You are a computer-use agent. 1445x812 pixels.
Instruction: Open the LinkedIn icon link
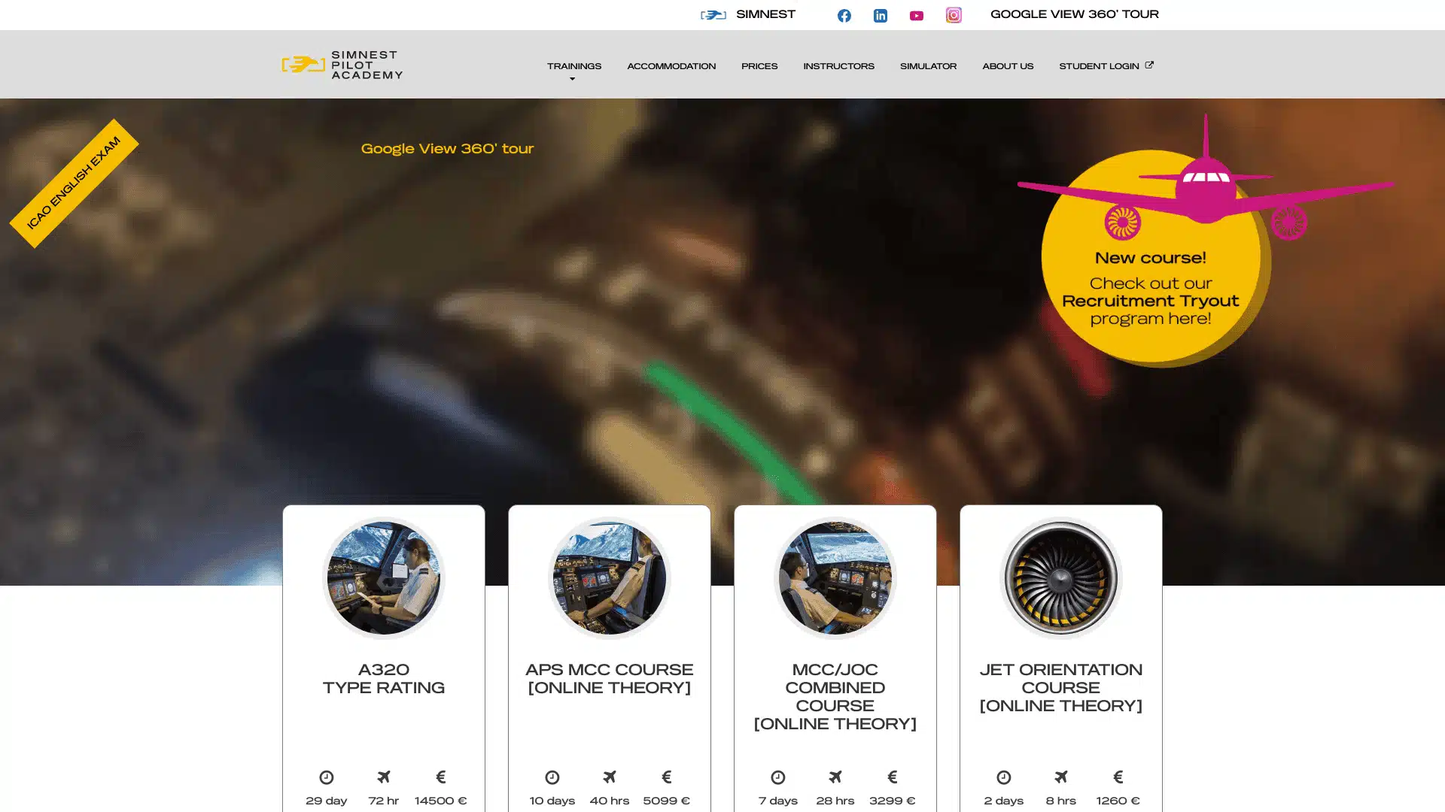click(x=880, y=16)
